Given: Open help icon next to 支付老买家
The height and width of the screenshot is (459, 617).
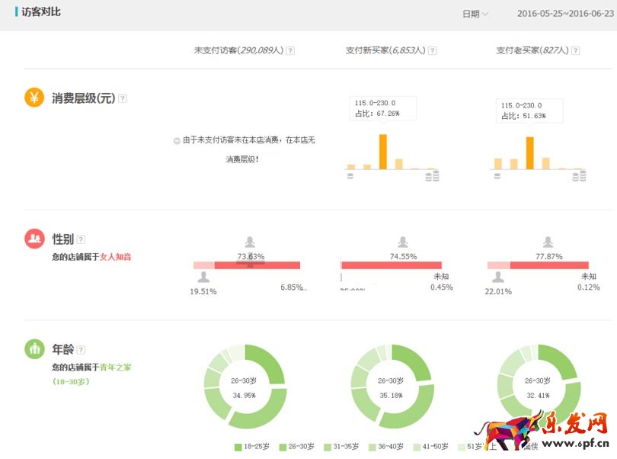Looking at the screenshot, I should 575,51.
